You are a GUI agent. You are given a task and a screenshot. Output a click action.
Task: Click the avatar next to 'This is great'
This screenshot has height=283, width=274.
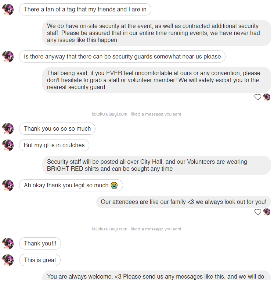tap(8, 260)
